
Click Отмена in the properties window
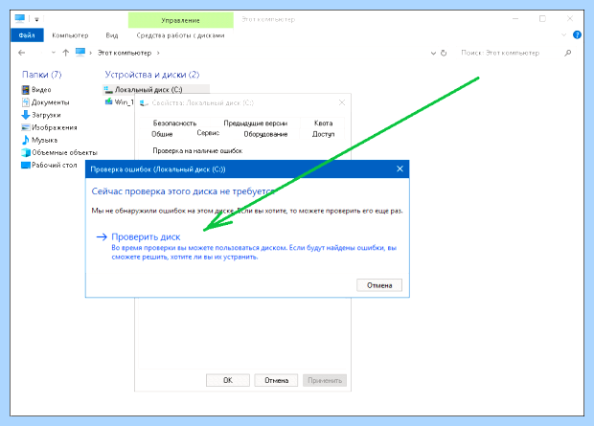click(x=276, y=380)
